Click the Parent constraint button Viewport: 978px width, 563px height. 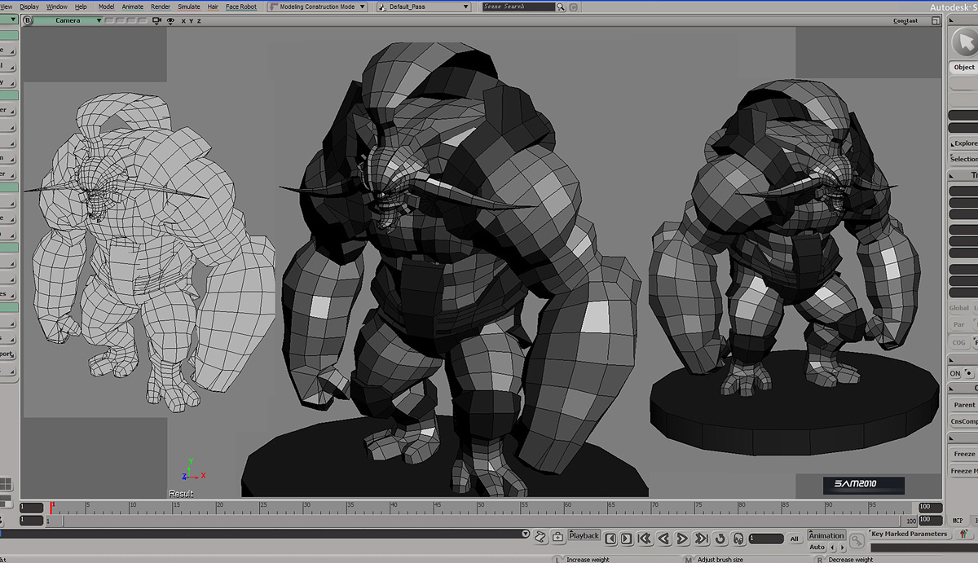(964, 405)
